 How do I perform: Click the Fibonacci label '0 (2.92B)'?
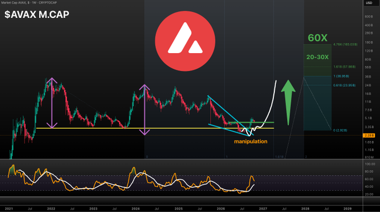[x=340, y=130]
